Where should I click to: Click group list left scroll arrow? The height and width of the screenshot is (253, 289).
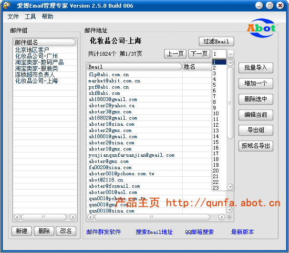pos(17,217)
